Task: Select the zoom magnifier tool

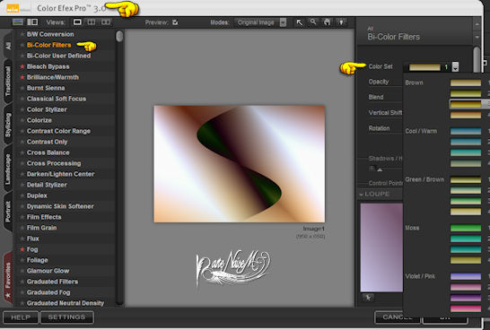Action: [x=313, y=22]
